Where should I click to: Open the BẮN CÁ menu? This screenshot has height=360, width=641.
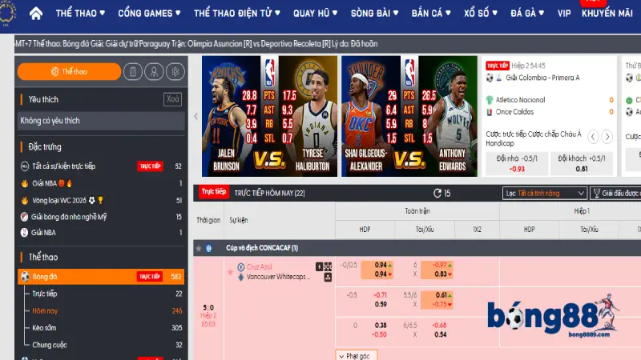coord(431,14)
